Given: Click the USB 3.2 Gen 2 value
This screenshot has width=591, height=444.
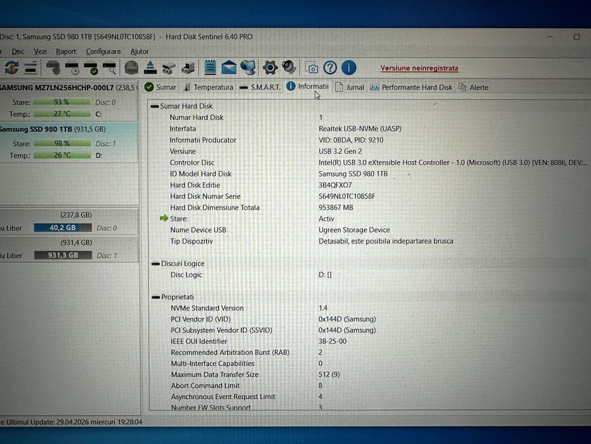Looking at the screenshot, I should (x=340, y=152).
